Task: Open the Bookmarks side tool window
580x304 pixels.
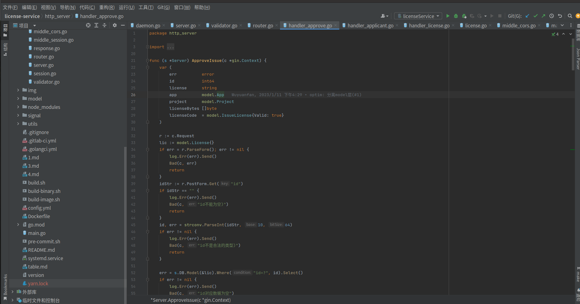Action: pyautogui.click(x=5, y=287)
